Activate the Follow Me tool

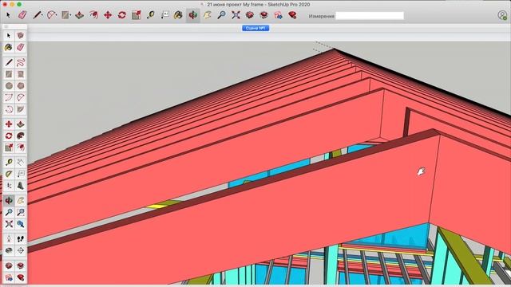[x=21, y=136]
